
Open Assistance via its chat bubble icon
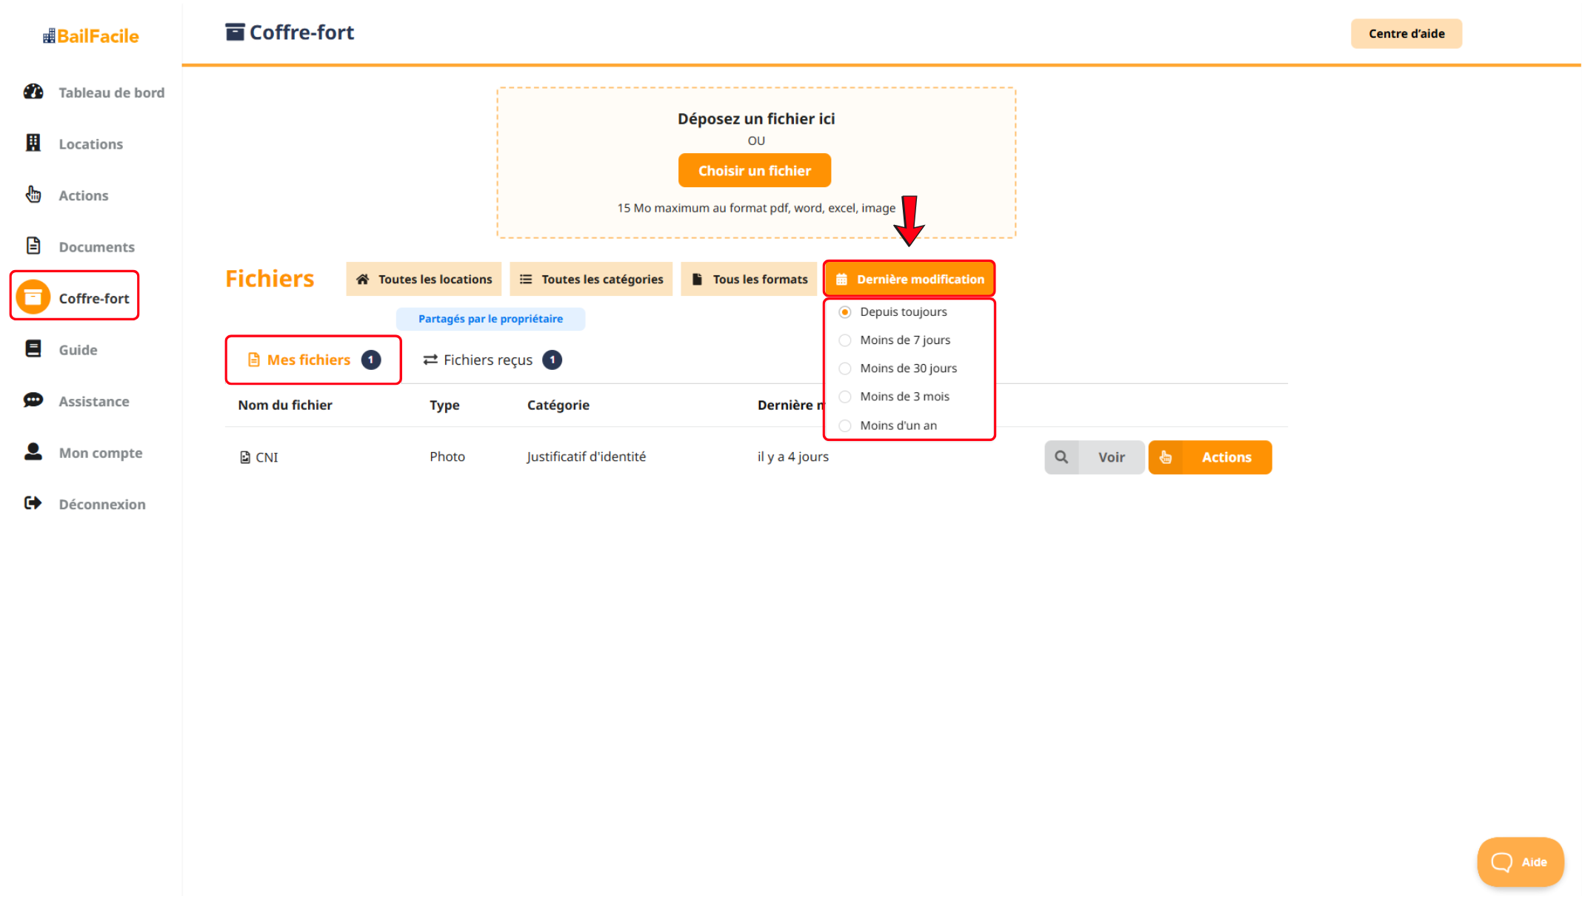point(33,400)
